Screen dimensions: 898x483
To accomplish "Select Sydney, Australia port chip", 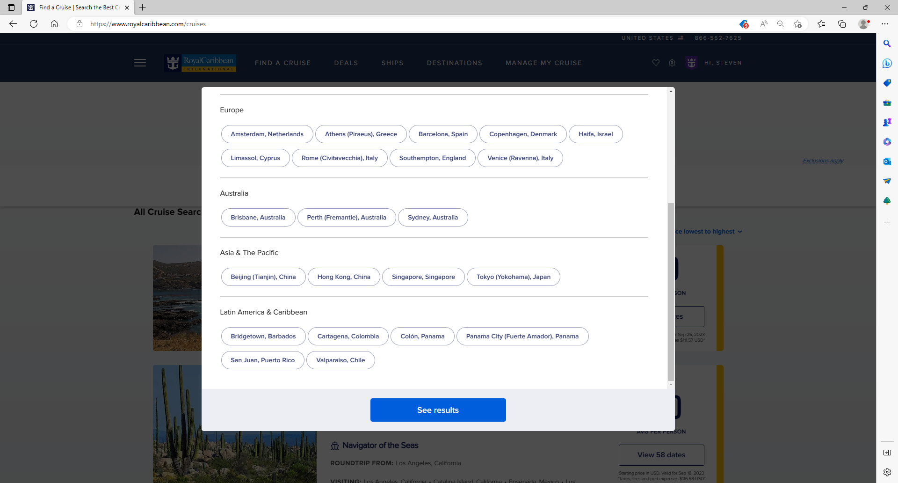I will pos(433,217).
